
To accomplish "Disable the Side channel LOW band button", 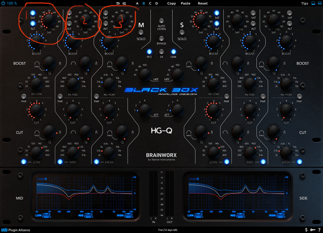I will point(226,162).
